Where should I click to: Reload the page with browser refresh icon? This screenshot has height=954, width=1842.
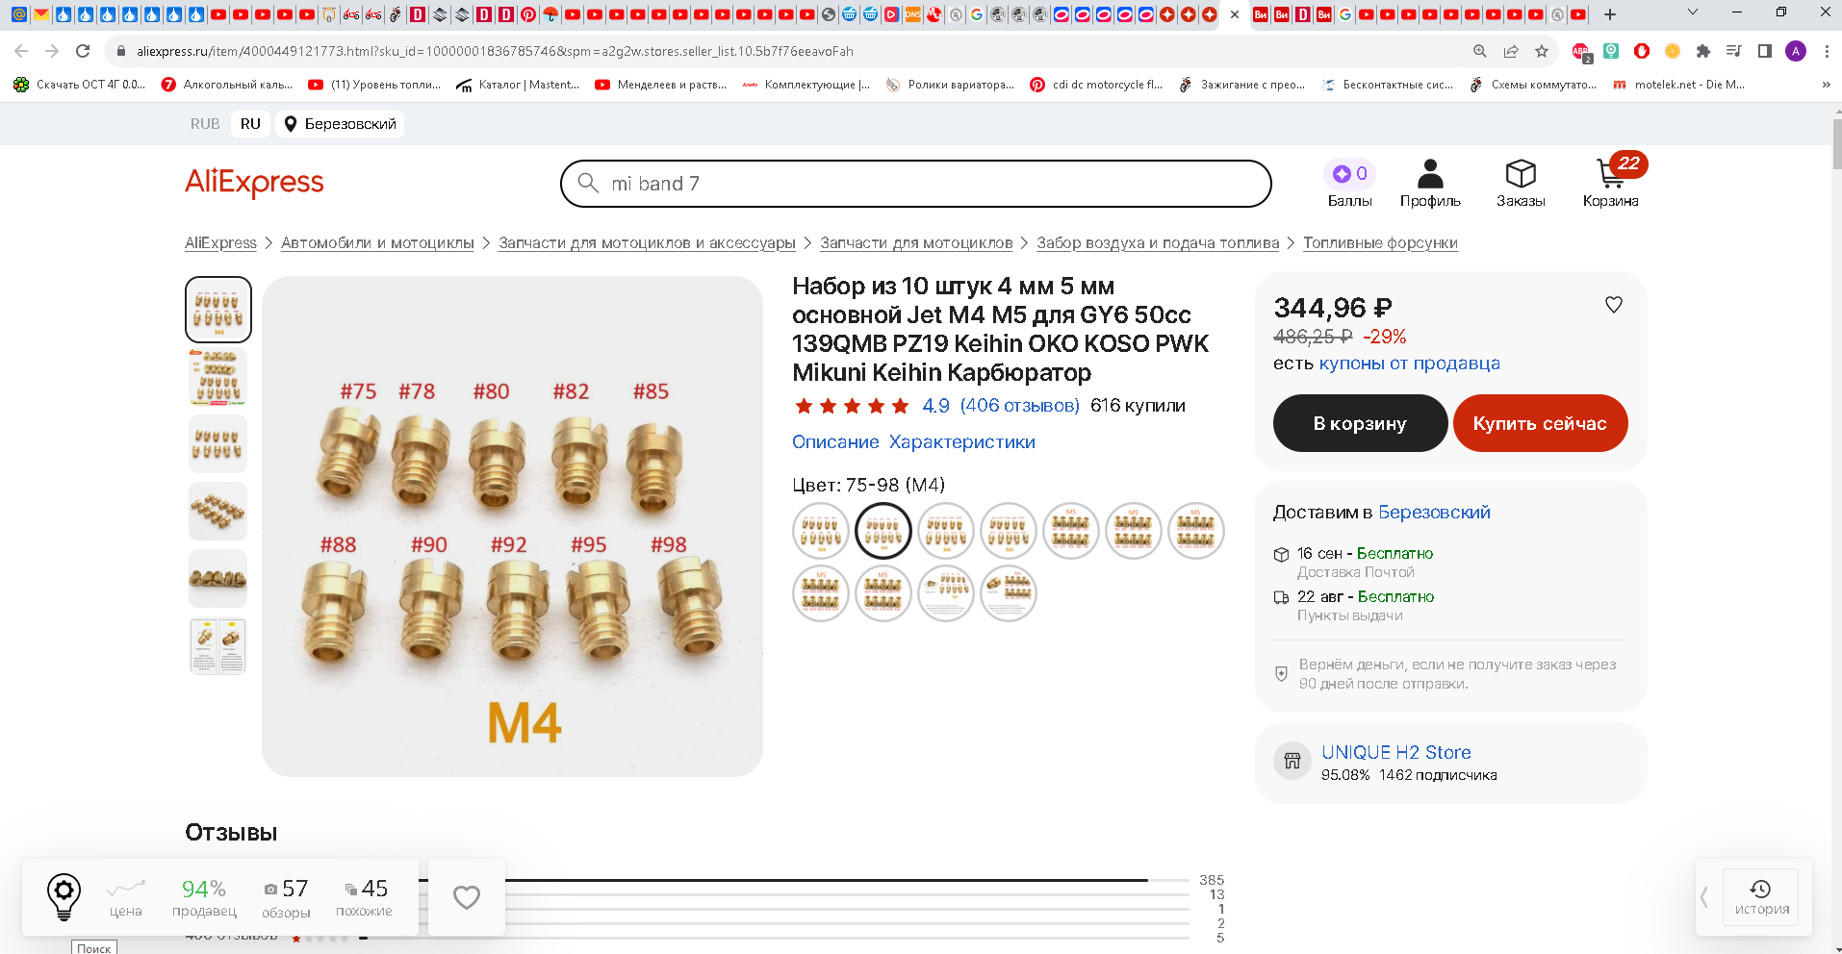pos(83,51)
